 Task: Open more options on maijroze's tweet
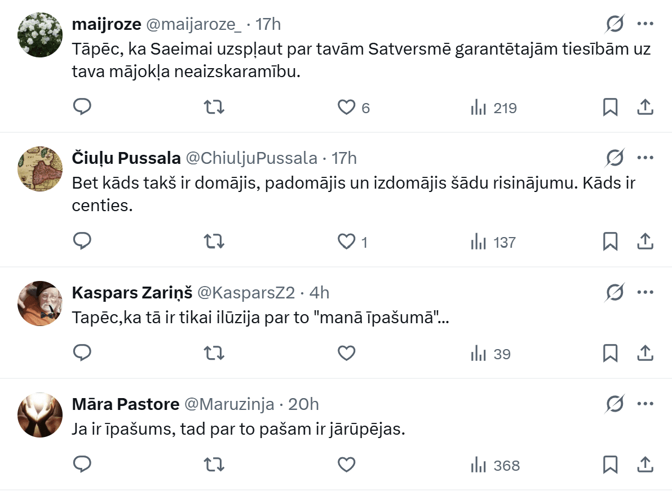pyautogui.click(x=644, y=24)
